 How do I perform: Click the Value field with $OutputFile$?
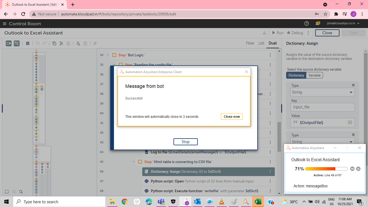tap(323, 122)
